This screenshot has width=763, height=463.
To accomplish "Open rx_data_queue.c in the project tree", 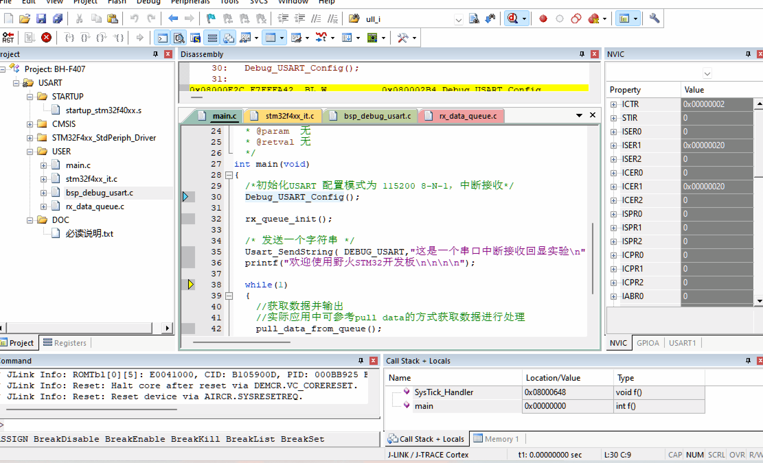I will point(95,206).
